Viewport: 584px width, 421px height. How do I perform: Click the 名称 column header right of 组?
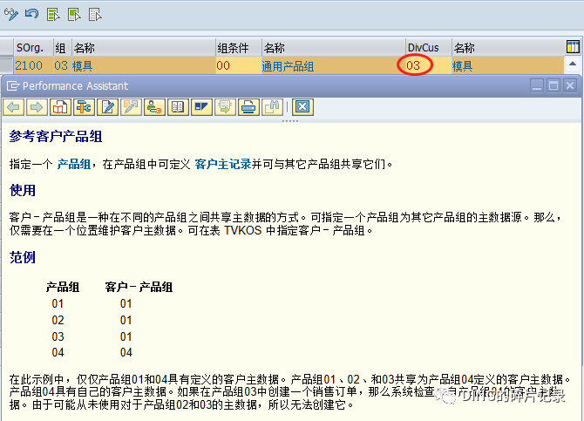click(x=144, y=48)
